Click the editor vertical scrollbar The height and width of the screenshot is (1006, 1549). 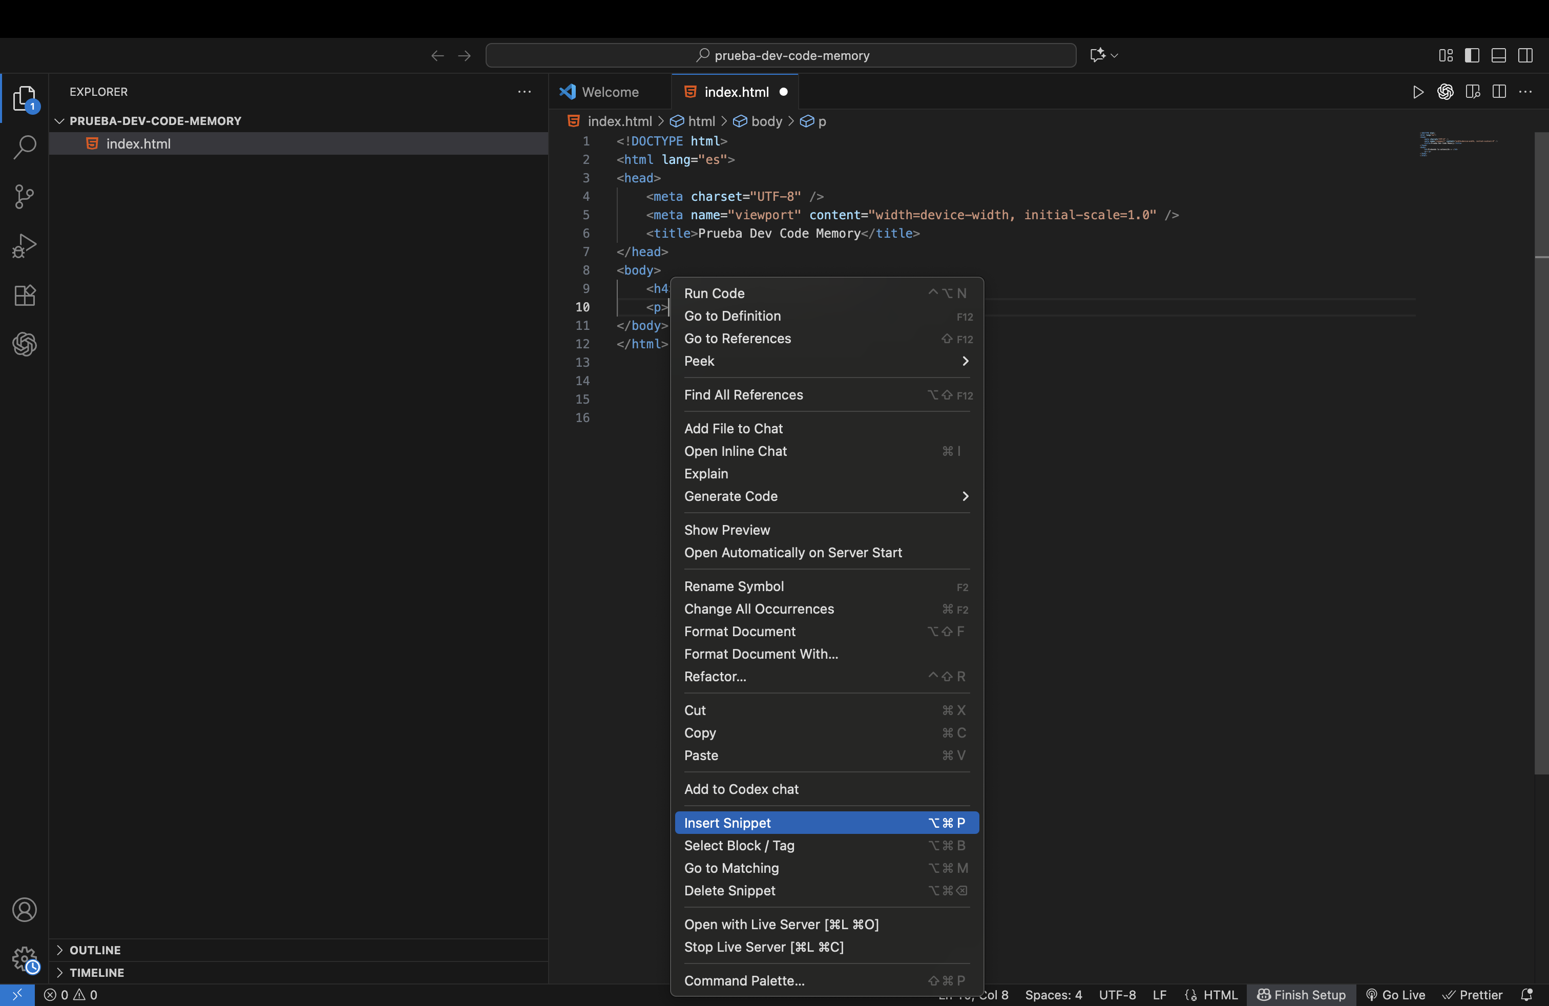click(x=1541, y=452)
